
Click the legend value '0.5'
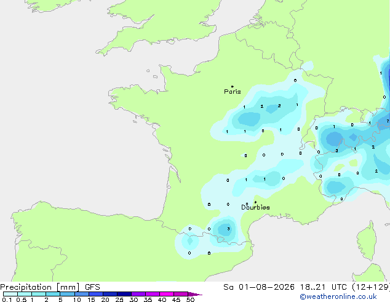(22, 300)
